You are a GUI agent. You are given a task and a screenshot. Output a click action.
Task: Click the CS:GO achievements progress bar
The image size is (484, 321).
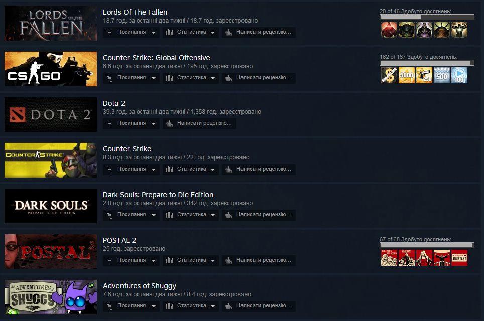point(427,63)
